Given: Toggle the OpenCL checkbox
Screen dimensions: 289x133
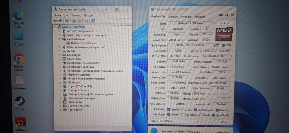Looking at the screenshot, I should pyautogui.click(x=168, y=109).
